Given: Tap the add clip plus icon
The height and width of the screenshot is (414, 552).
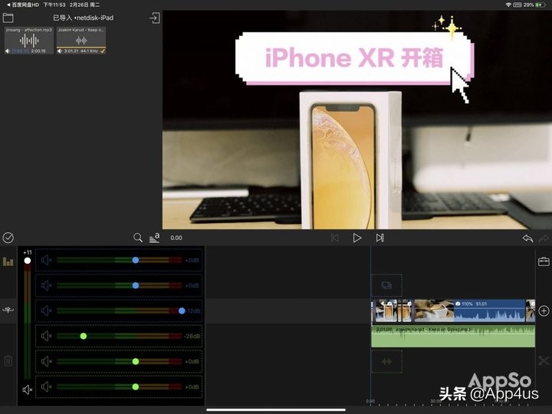Looking at the screenshot, I should 544,310.
